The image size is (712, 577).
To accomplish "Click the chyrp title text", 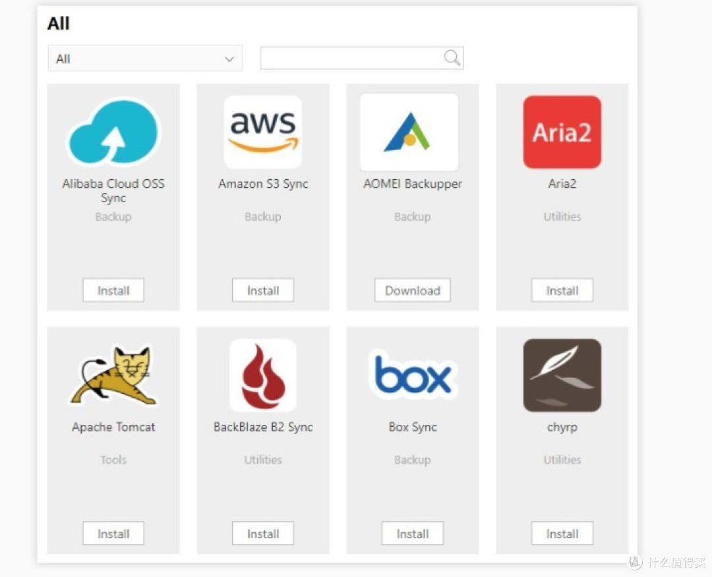I will (x=562, y=427).
